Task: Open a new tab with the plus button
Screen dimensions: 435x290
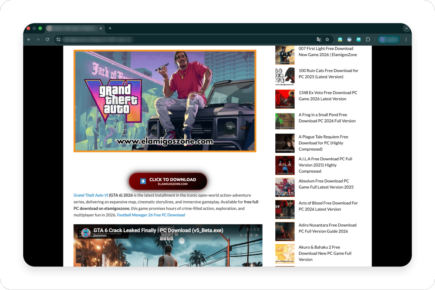Action: point(110,28)
